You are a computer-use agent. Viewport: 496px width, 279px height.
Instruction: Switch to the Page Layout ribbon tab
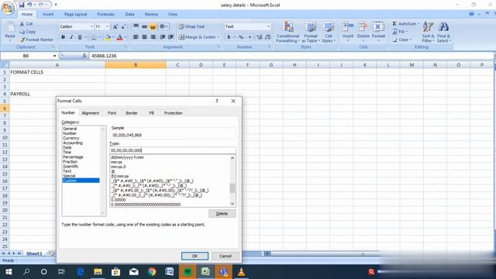click(x=75, y=14)
